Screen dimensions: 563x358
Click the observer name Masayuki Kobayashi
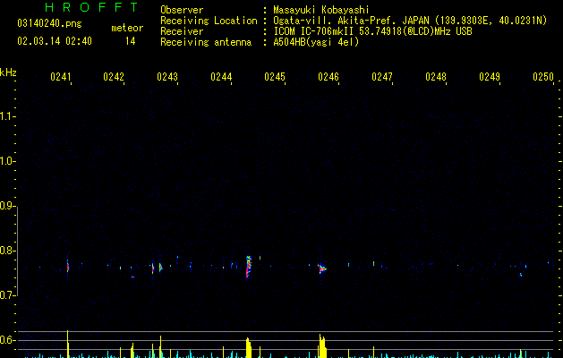[x=320, y=10]
